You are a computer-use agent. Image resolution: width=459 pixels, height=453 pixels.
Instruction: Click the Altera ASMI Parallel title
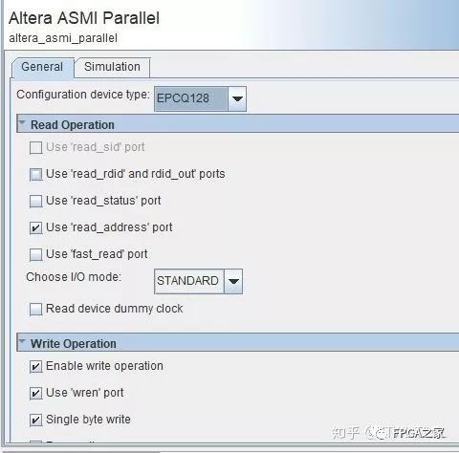pos(84,18)
